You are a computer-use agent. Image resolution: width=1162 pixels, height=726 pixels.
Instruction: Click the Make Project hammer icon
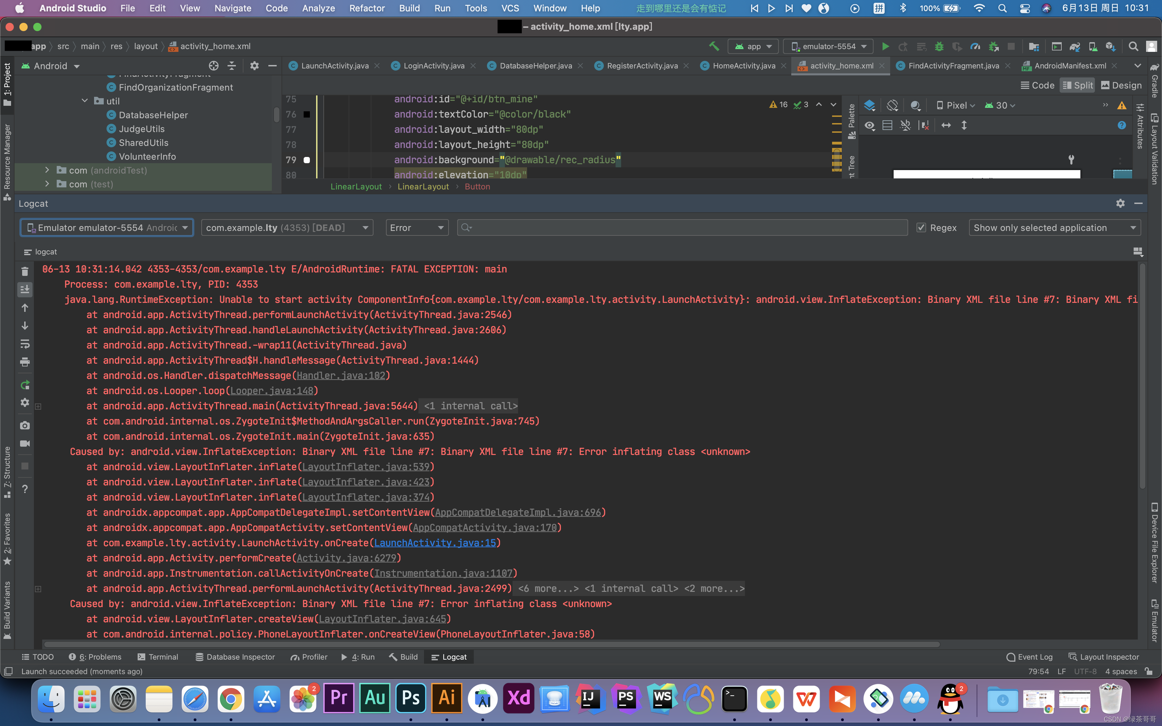(714, 47)
